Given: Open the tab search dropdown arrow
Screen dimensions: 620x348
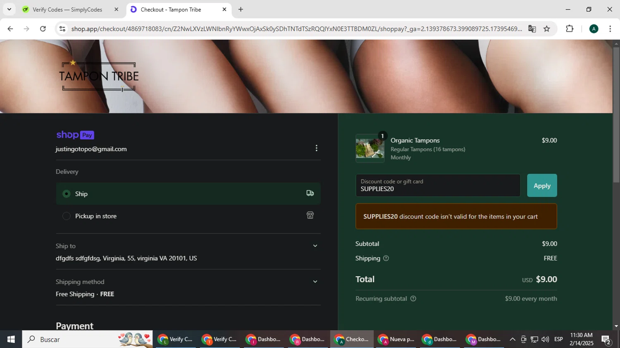Looking at the screenshot, I should tap(9, 9).
